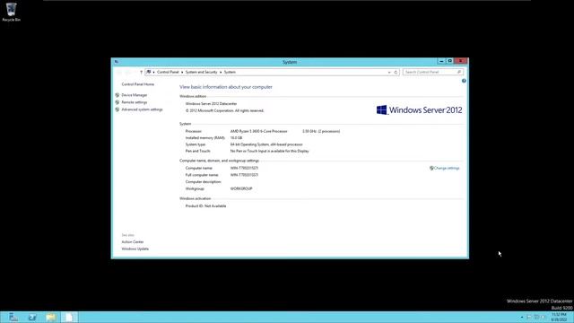Close the System window

pyautogui.click(x=460, y=61)
